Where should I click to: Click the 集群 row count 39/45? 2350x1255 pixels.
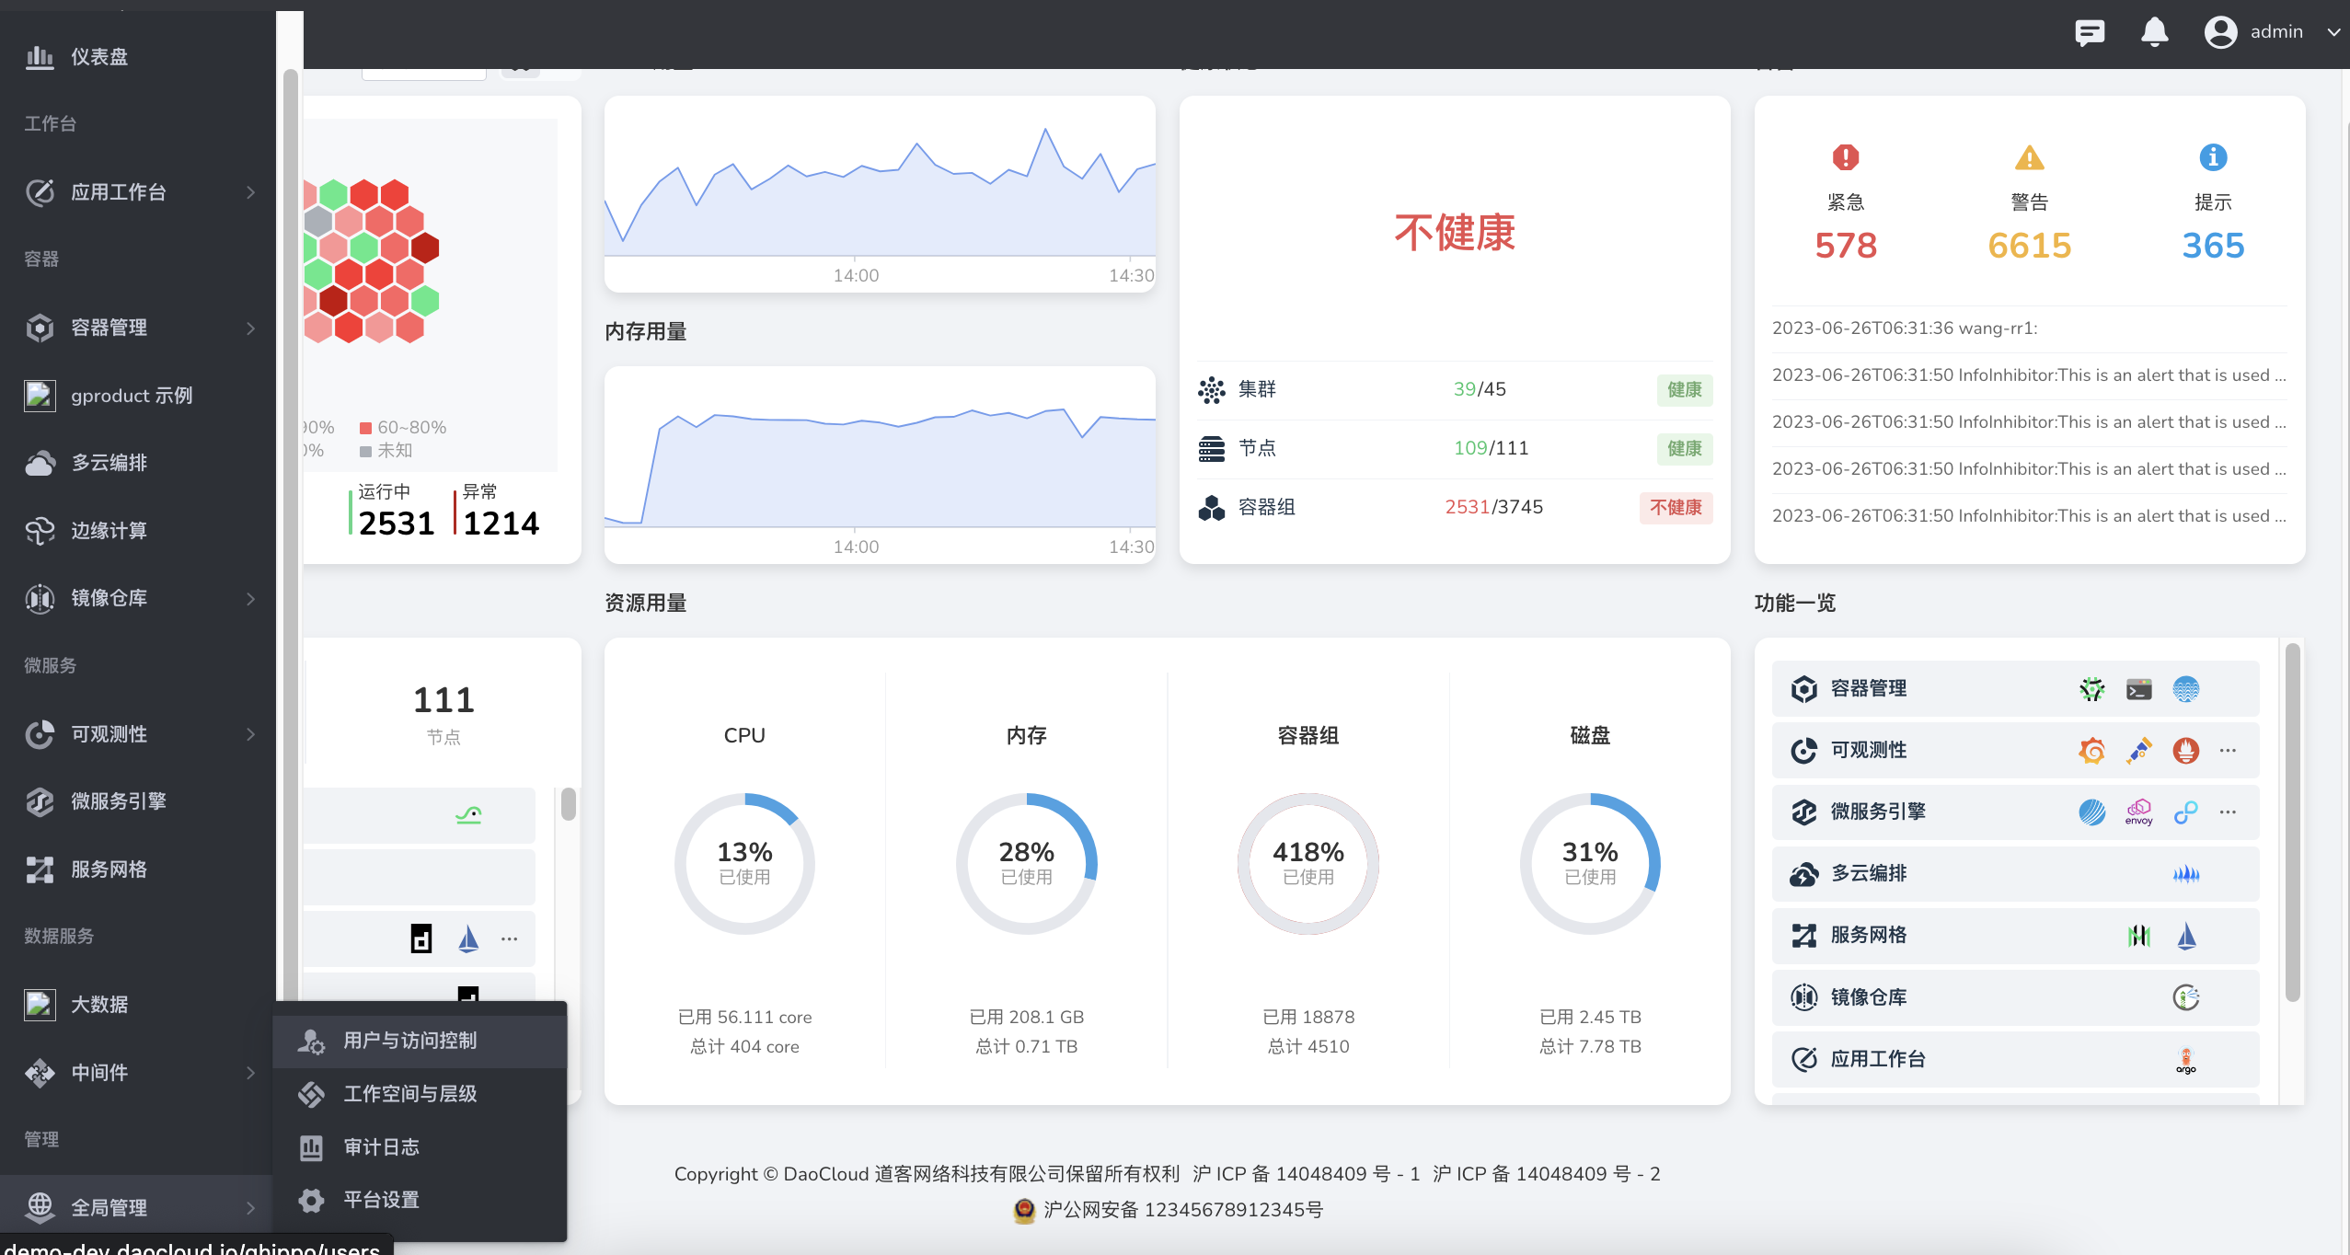[x=1480, y=389]
